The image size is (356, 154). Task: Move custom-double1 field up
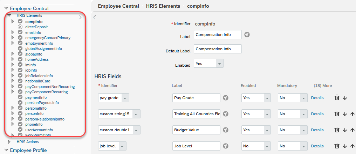coord(352,130)
